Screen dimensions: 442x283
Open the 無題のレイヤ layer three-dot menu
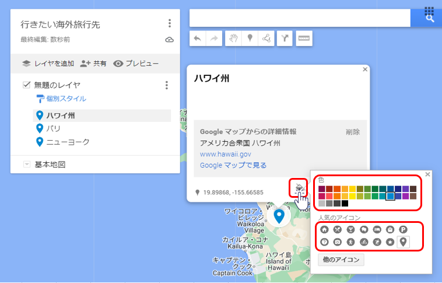tap(167, 85)
